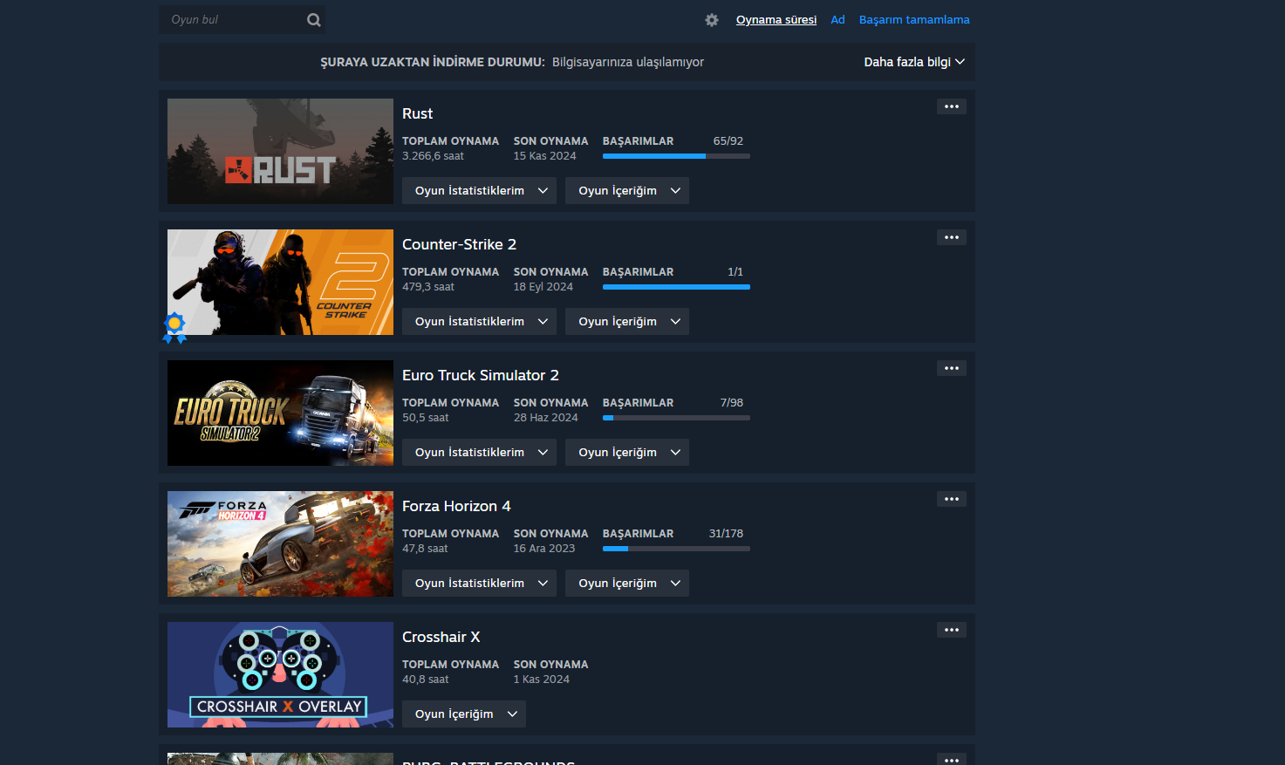Click Euro Truck Simulator 2's achievement progress bar

[676, 418]
